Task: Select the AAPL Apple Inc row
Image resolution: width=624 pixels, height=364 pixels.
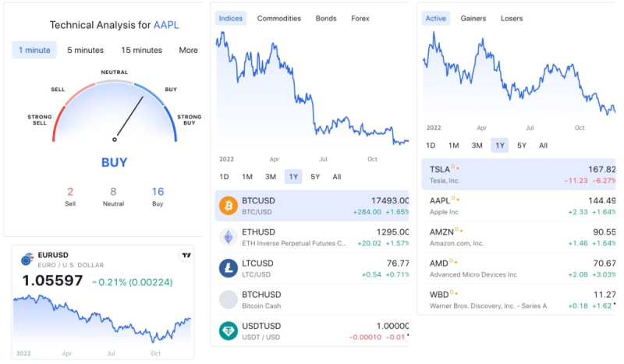Action: (x=519, y=206)
